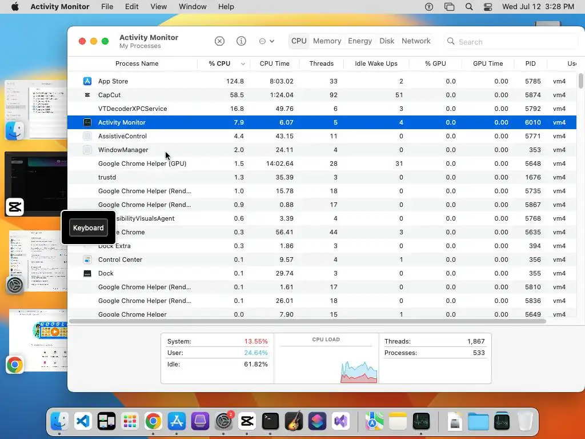The width and height of the screenshot is (585, 439).
Task: Open the Apple menu
Action: click(15, 7)
